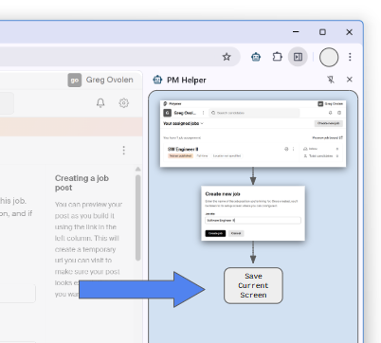Open settings with the gear icon
The width and height of the screenshot is (381, 343).
[124, 103]
